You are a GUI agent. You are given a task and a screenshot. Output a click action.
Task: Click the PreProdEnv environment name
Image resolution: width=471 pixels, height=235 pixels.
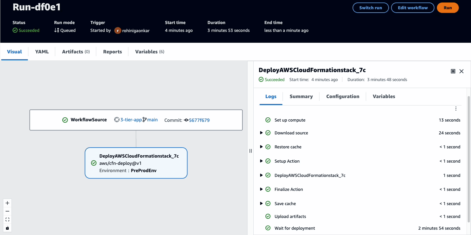click(x=144, y=170)
